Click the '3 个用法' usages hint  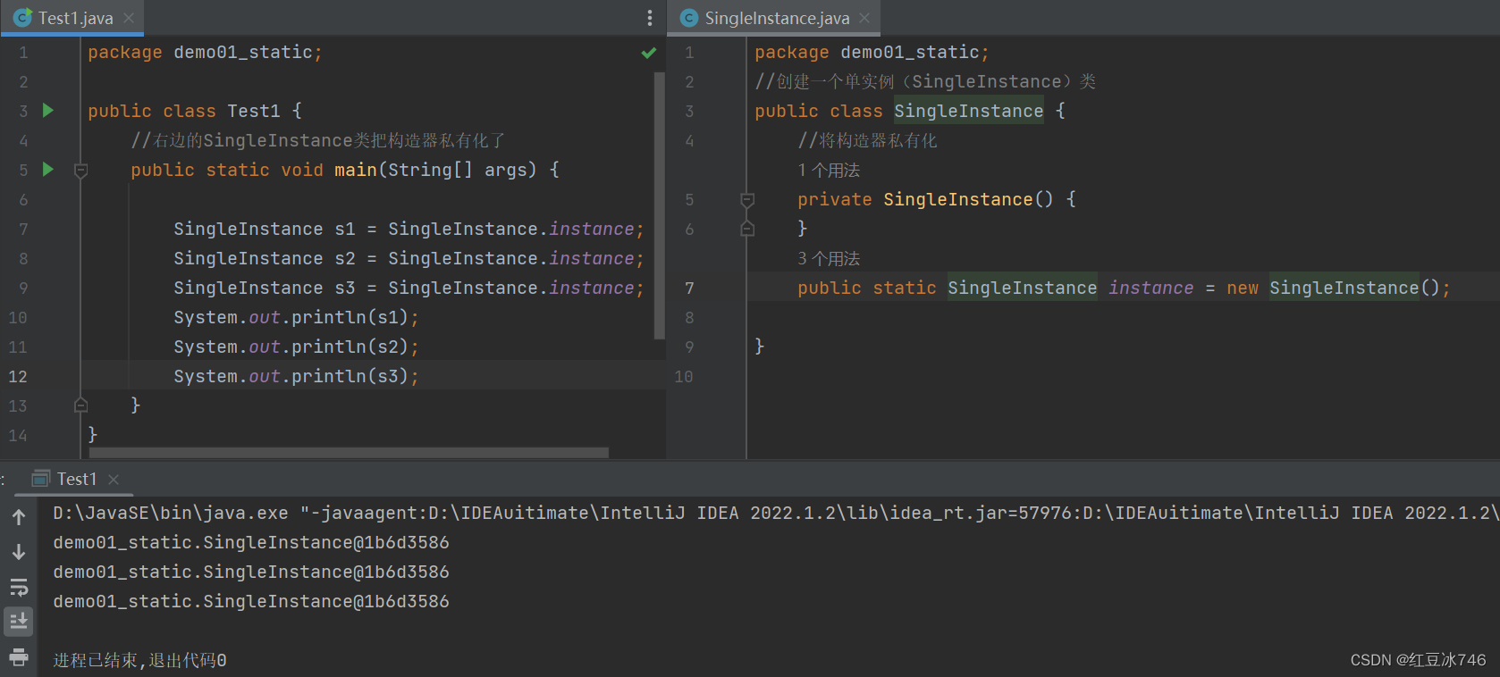[829, 258]
